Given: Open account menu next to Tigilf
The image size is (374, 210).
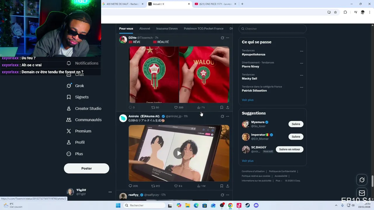Looking at the screenshot, I should pos(110,192).
